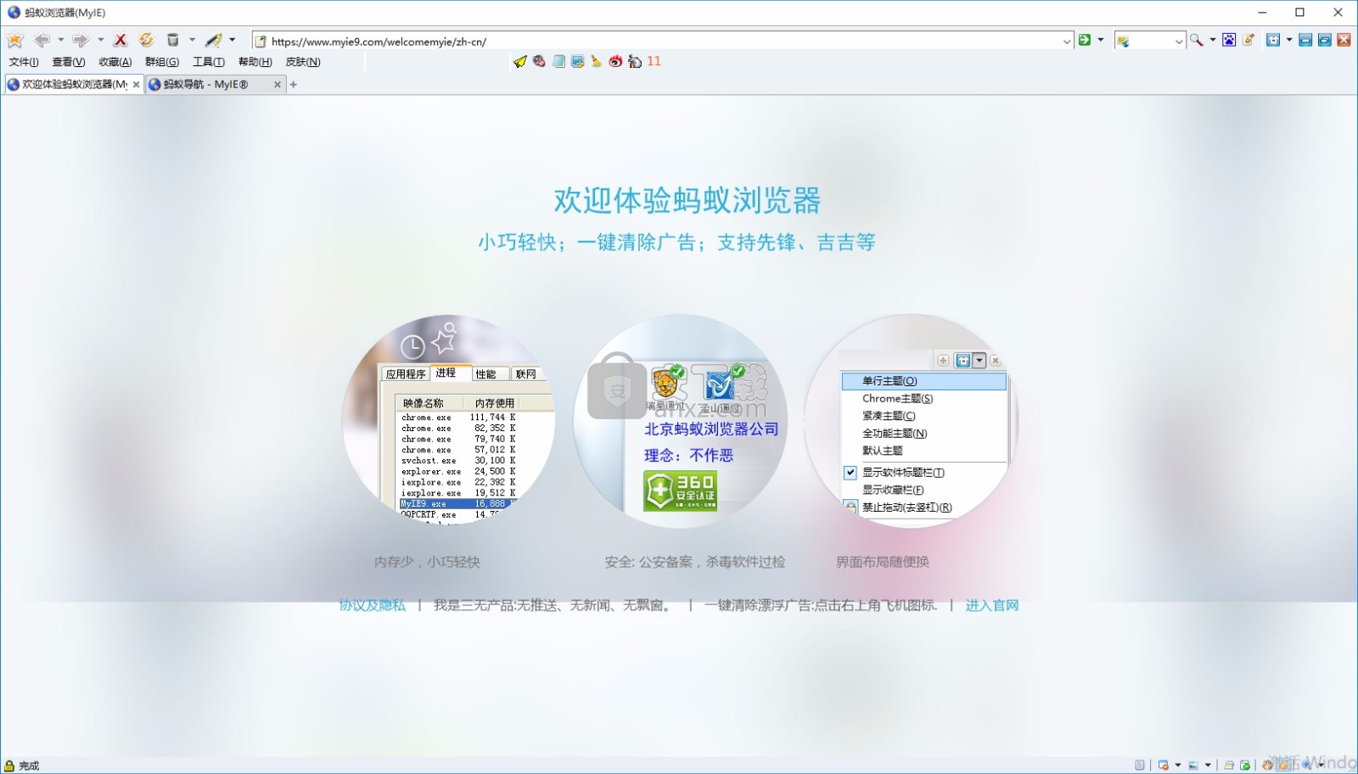Open the magnifier search dropdown arrow

[1212, 40]
